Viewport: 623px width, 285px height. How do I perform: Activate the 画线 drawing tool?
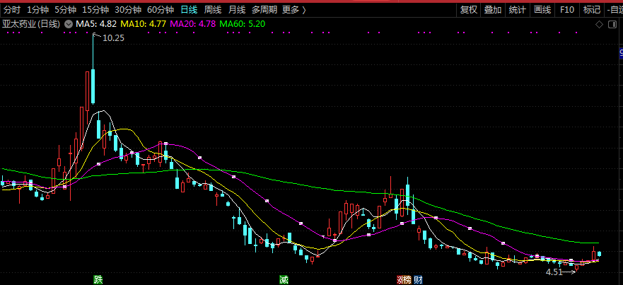coord(542,10)
